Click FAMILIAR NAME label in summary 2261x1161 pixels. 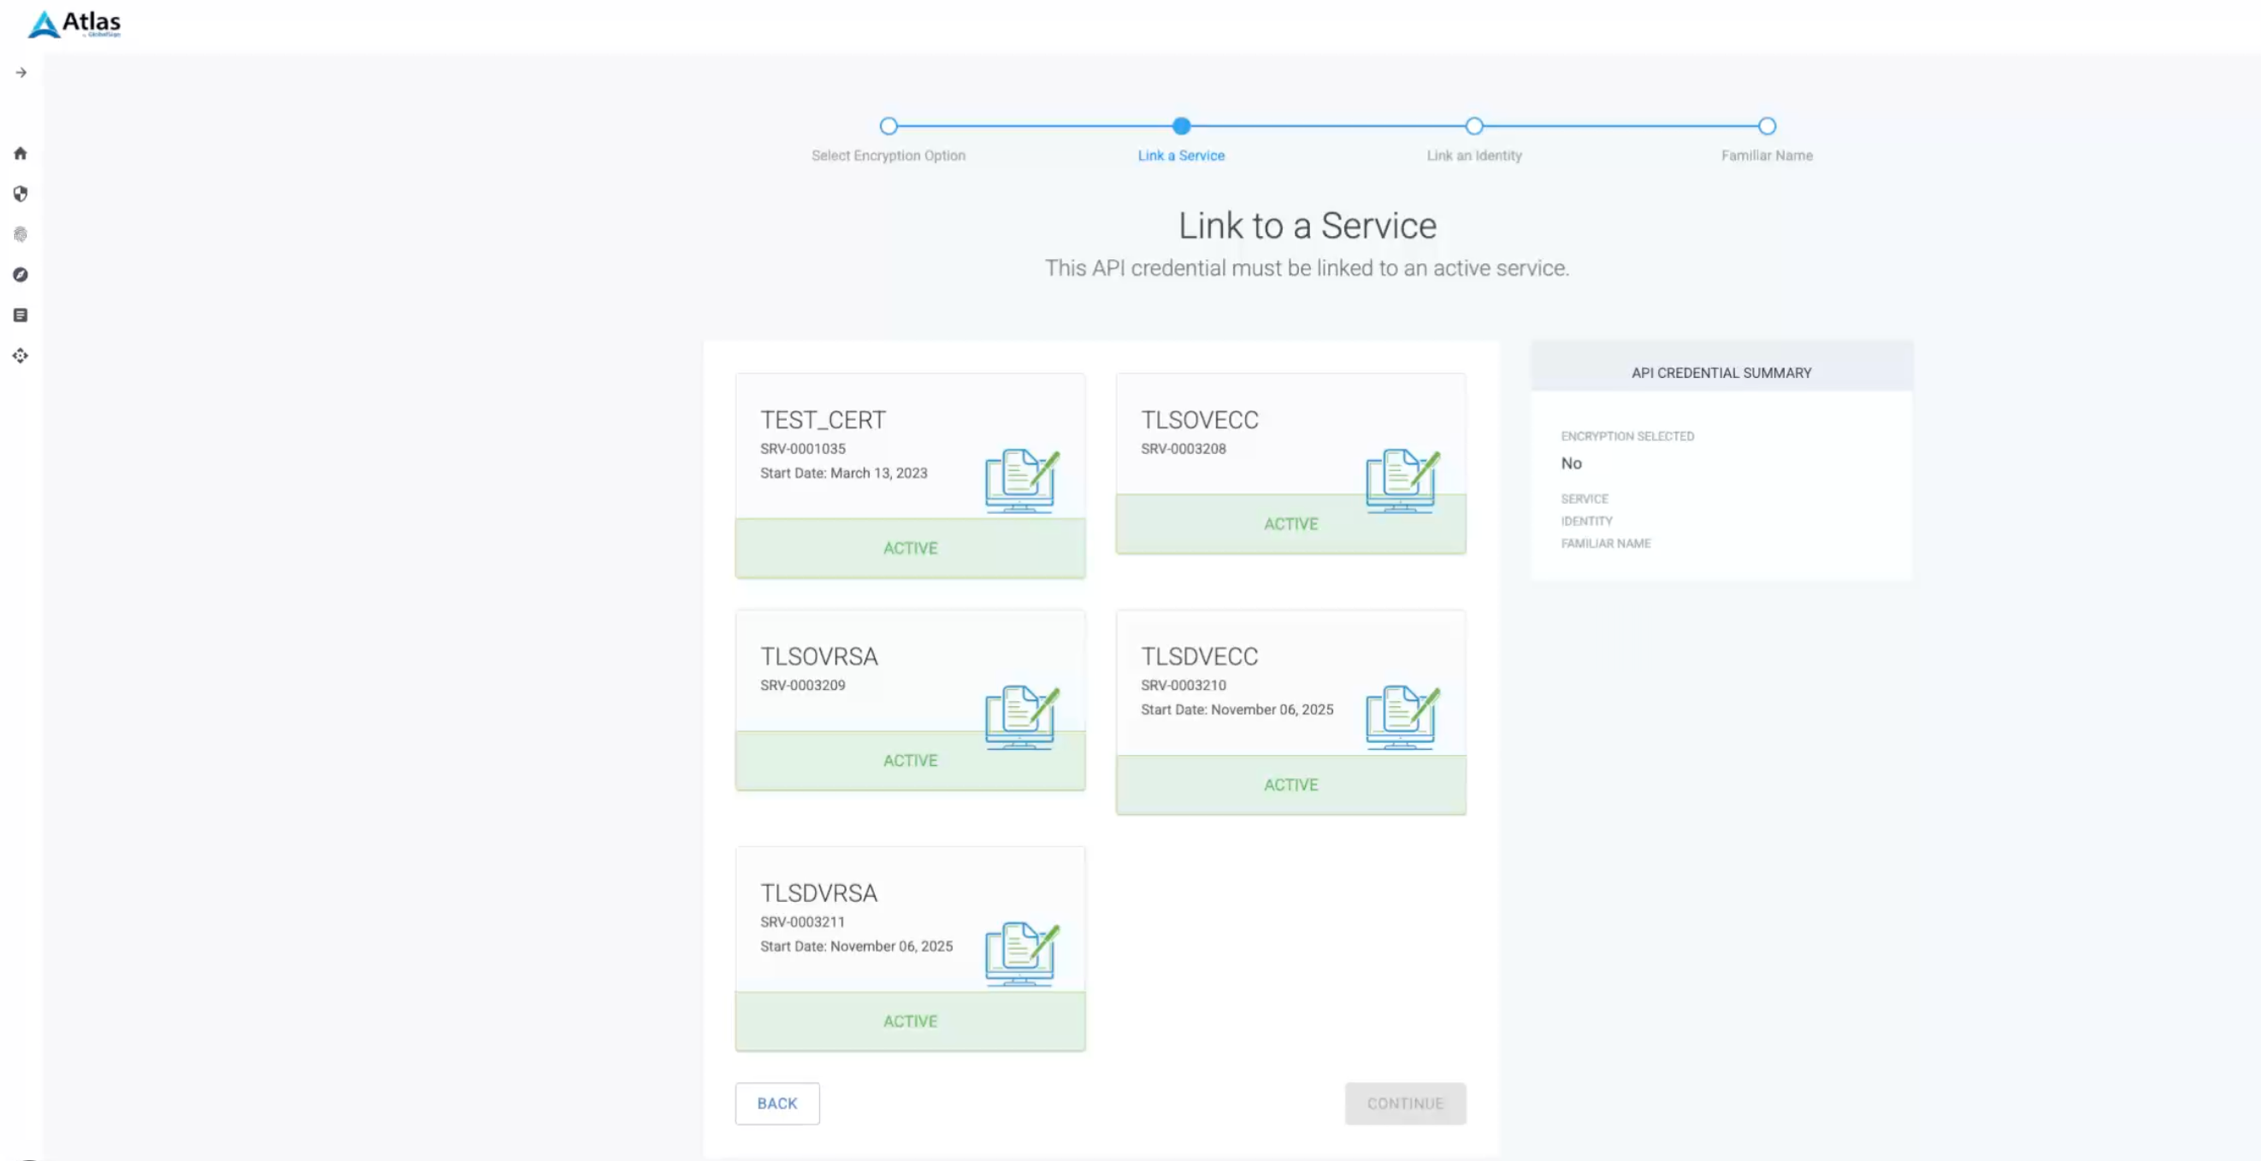tap(1605, 543)
